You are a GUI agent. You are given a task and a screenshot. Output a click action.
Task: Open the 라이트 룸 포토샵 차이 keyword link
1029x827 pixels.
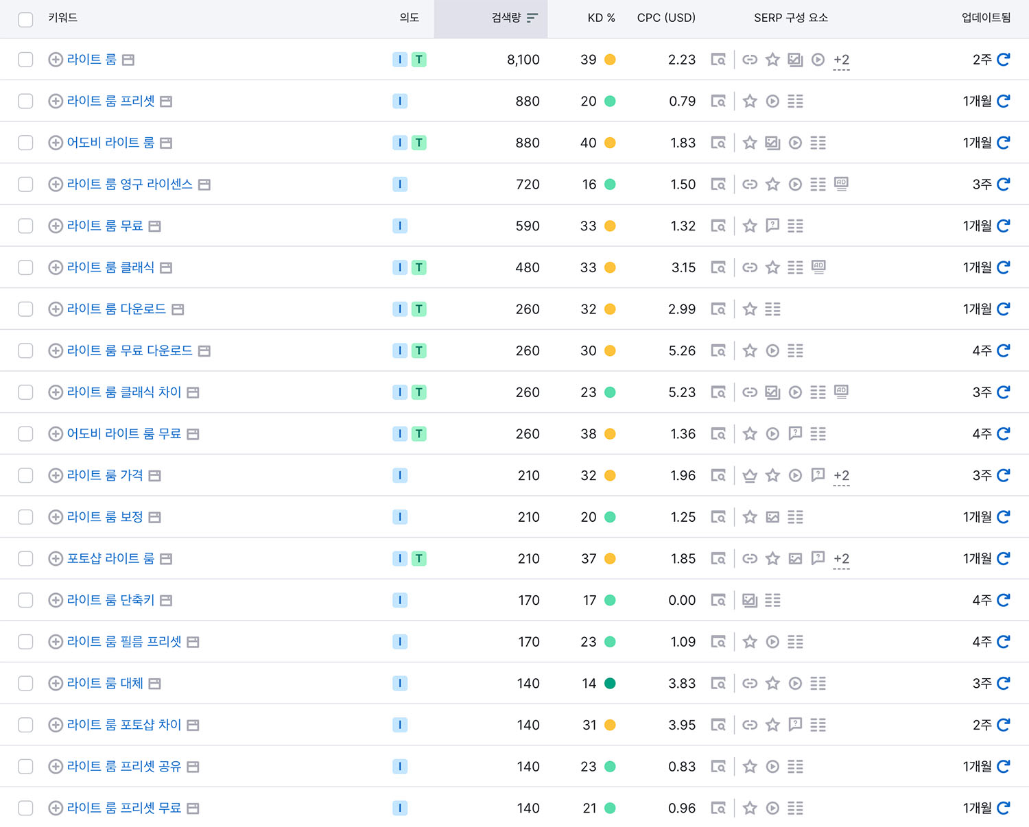coord(124,725)
